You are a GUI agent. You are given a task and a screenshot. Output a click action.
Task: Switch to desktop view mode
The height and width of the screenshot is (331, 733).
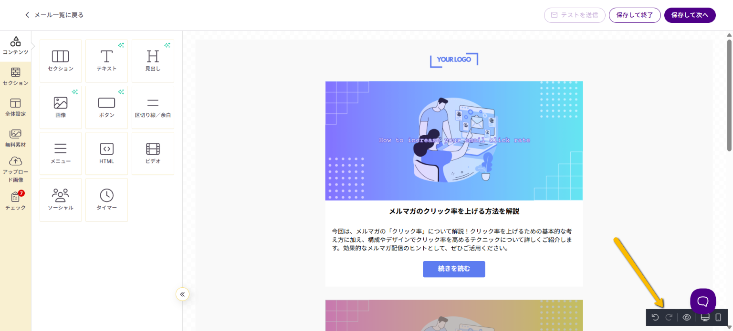(705, 318)
